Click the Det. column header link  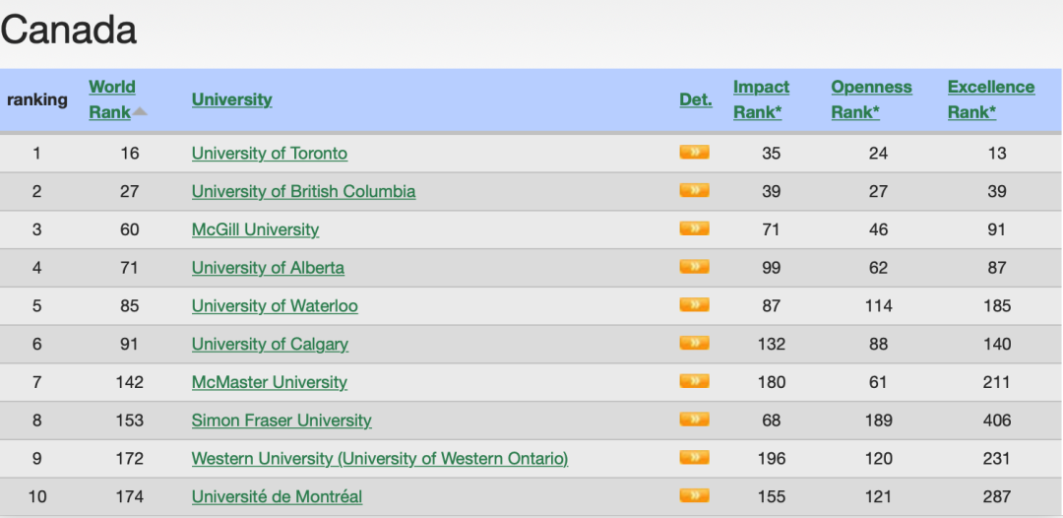coord(696,99)
